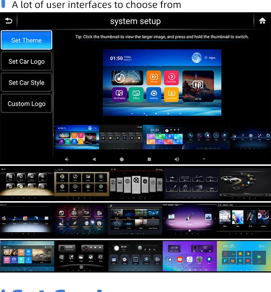The width and height of the screenshot is (271, 292).
Task: Choose the fifth dark theme thumbnail
Action: point(250,137)
